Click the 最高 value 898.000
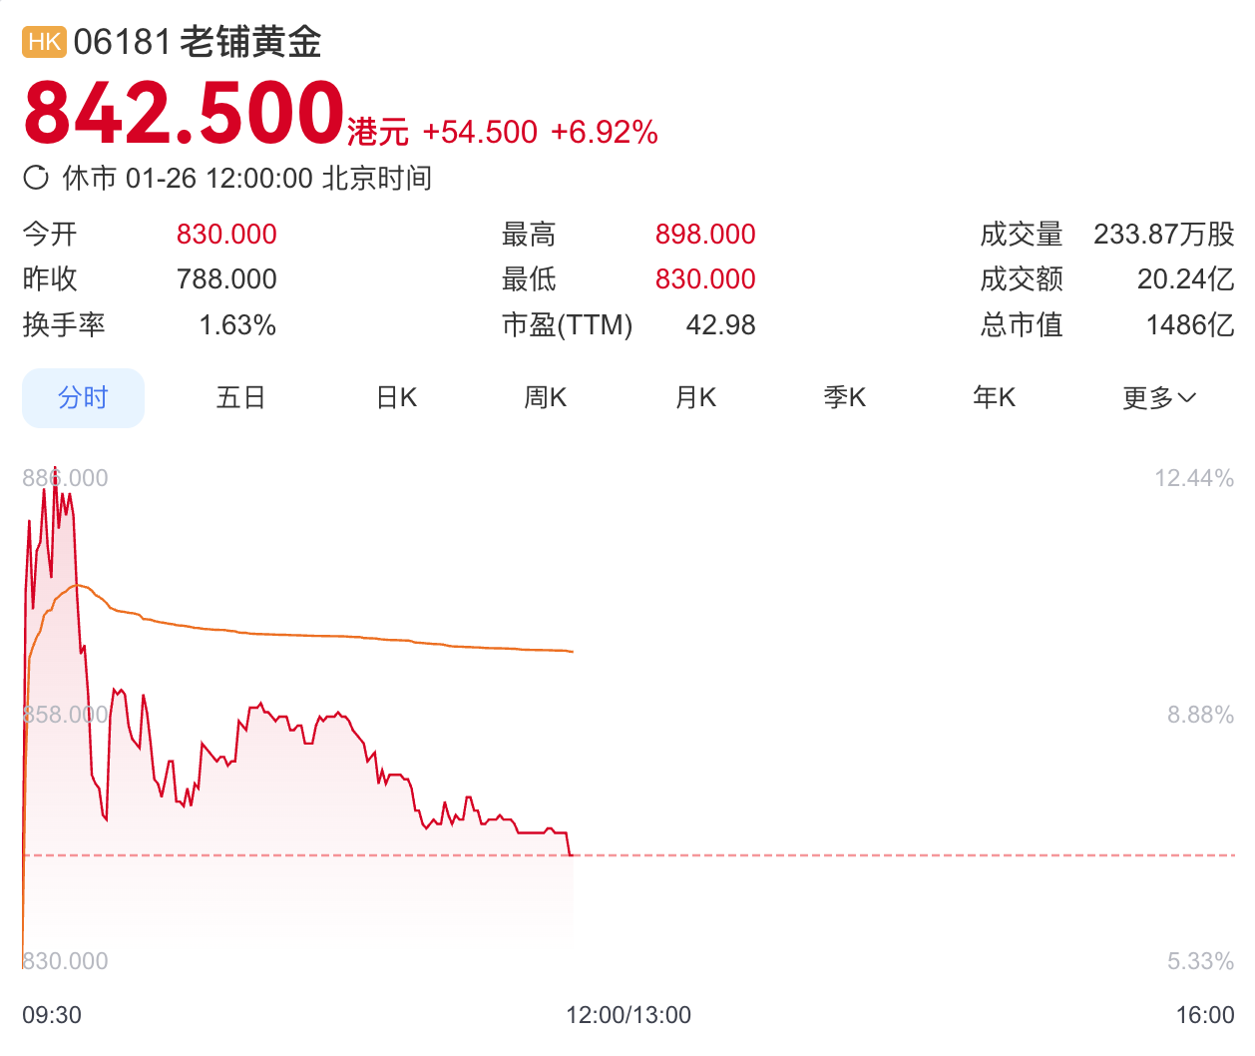Viewport: 1255px width, 1056px height. click(x=705, y=234)
